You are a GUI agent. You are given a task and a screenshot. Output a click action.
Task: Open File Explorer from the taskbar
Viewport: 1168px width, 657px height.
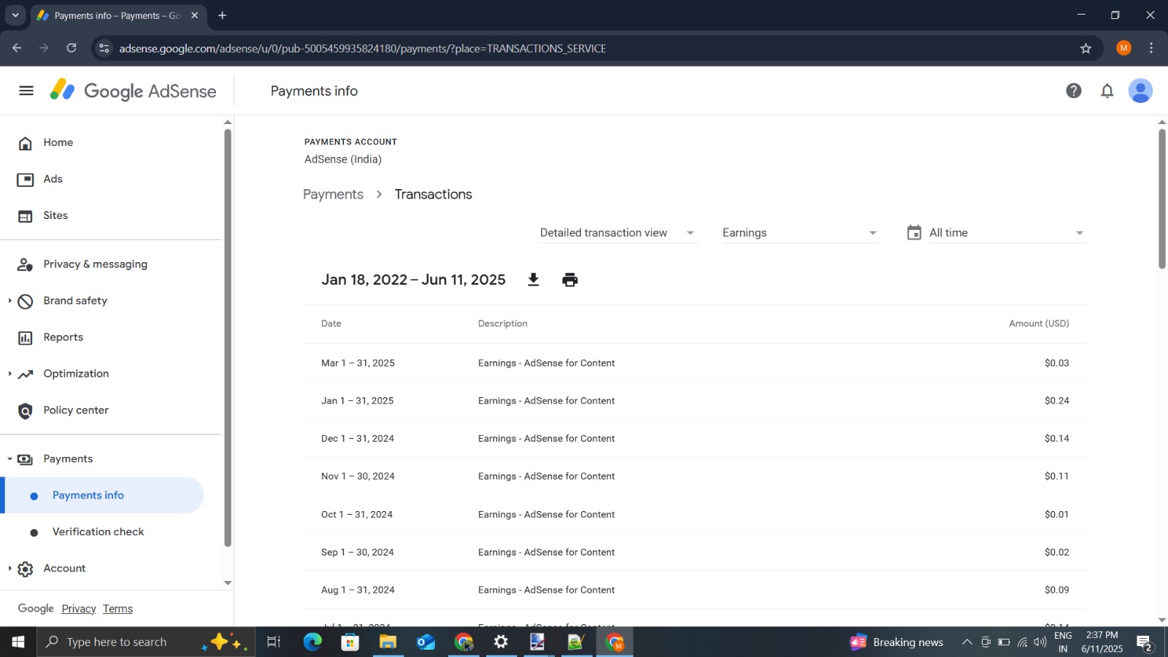point(388,642)
